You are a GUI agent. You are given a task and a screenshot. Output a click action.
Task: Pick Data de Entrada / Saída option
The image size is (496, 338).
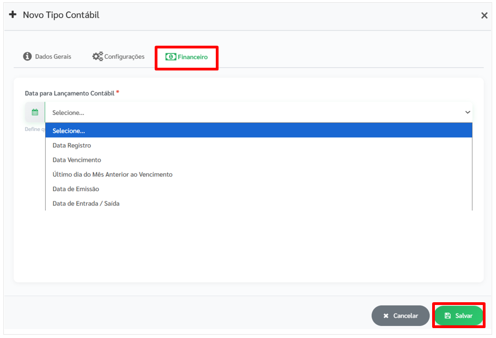pos(86,204)
